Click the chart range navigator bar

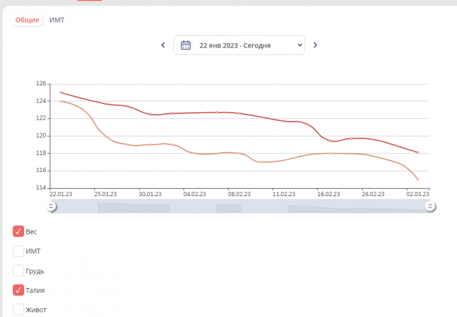click(241, 207)
